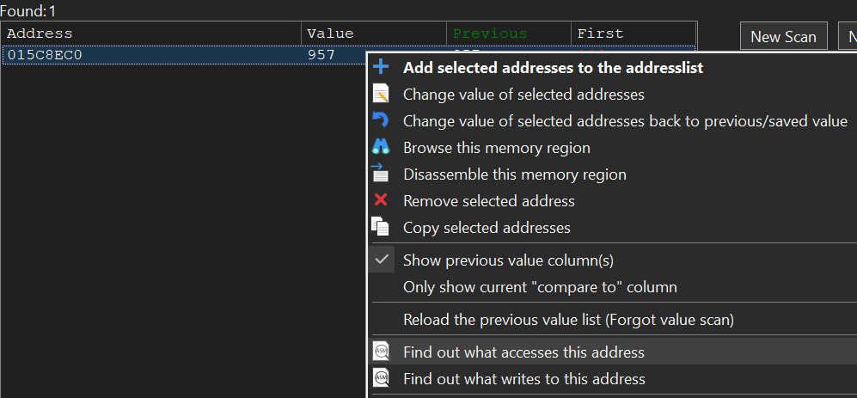Click the red X remove address icon
Image resolution: width=857 pixels, height=398 pixels.
point(381,201)
